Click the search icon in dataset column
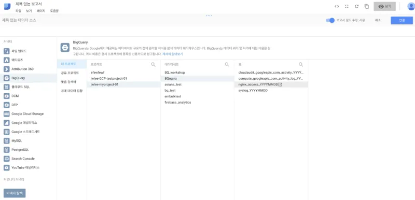 (227, 64)
